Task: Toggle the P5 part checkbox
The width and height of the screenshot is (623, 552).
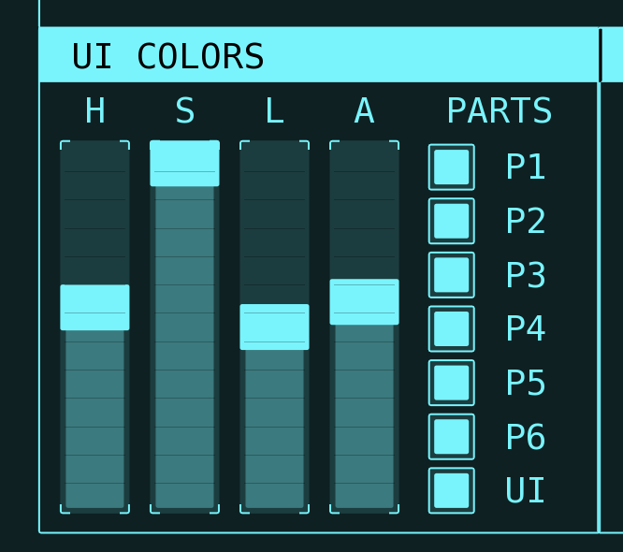Action: tap(452, 383)
